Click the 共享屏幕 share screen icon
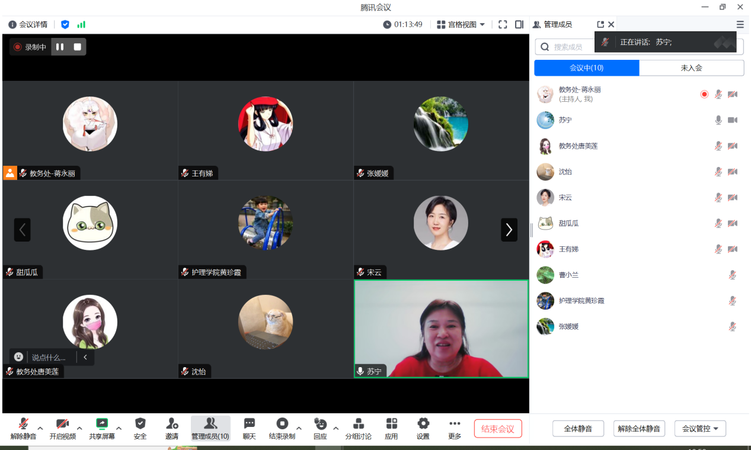This screenshot has height=450, width=751. pos(102,424)
